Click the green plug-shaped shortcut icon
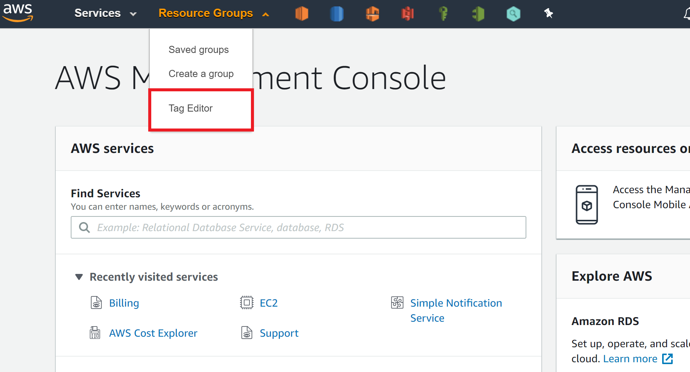Viewport: 690px width, 372px height. click(x=478, y=14)
